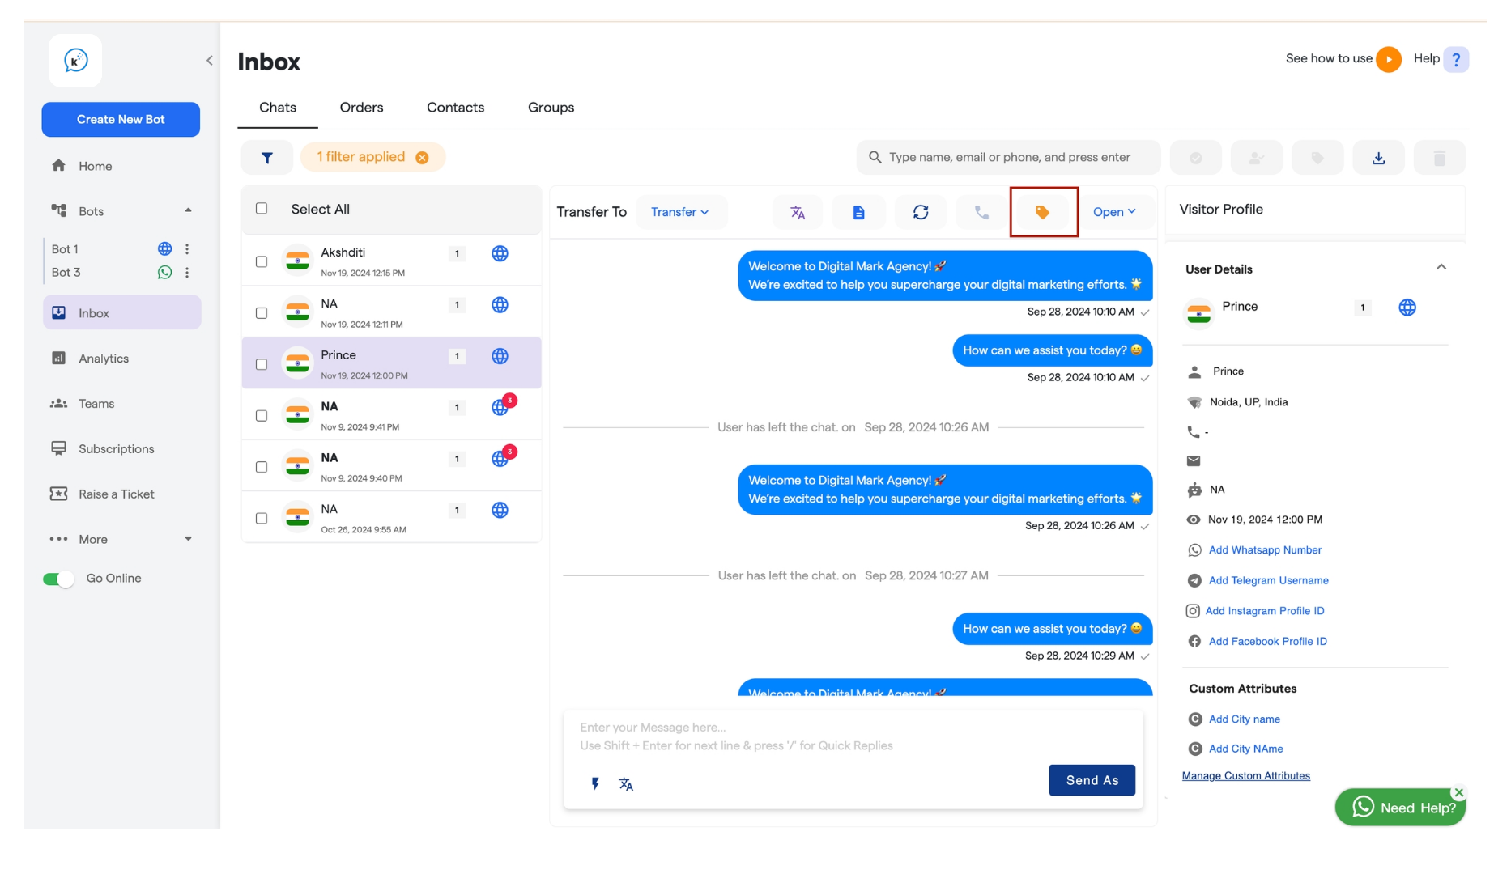Click Add City name link
1511x874 pixels.
(1244, 719)
